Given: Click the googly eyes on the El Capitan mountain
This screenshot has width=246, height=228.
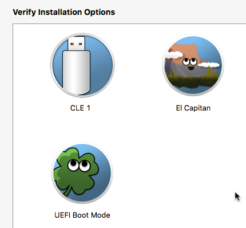Looking at the screenshot, I should click(x=189, y=61).
